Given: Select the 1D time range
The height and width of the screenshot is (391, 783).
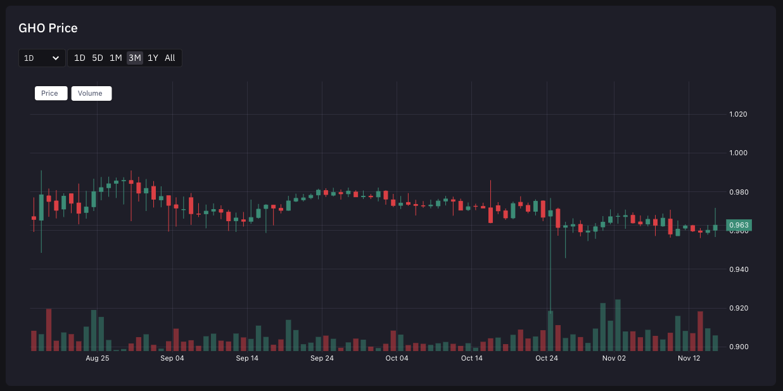Looking at the screenshot, I should (x=80, y=58).
